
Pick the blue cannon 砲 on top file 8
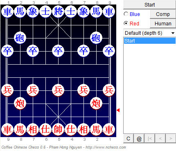tap(96, 38)
